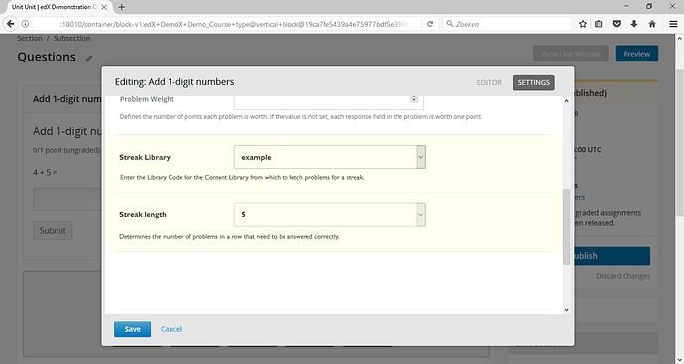This screenshot has width=684, height=364.
Task: Open the Pocket shield icon
Action: pyautogui.click(x=616, y=24)
